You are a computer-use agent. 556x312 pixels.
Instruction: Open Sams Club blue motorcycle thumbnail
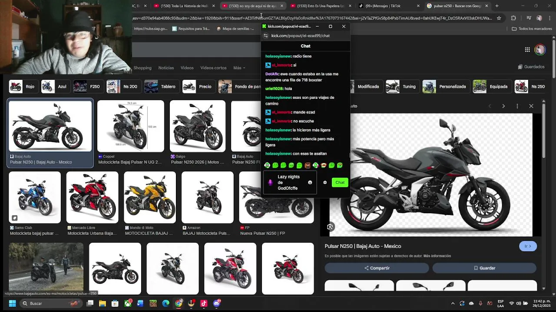[x=35, y=198]
